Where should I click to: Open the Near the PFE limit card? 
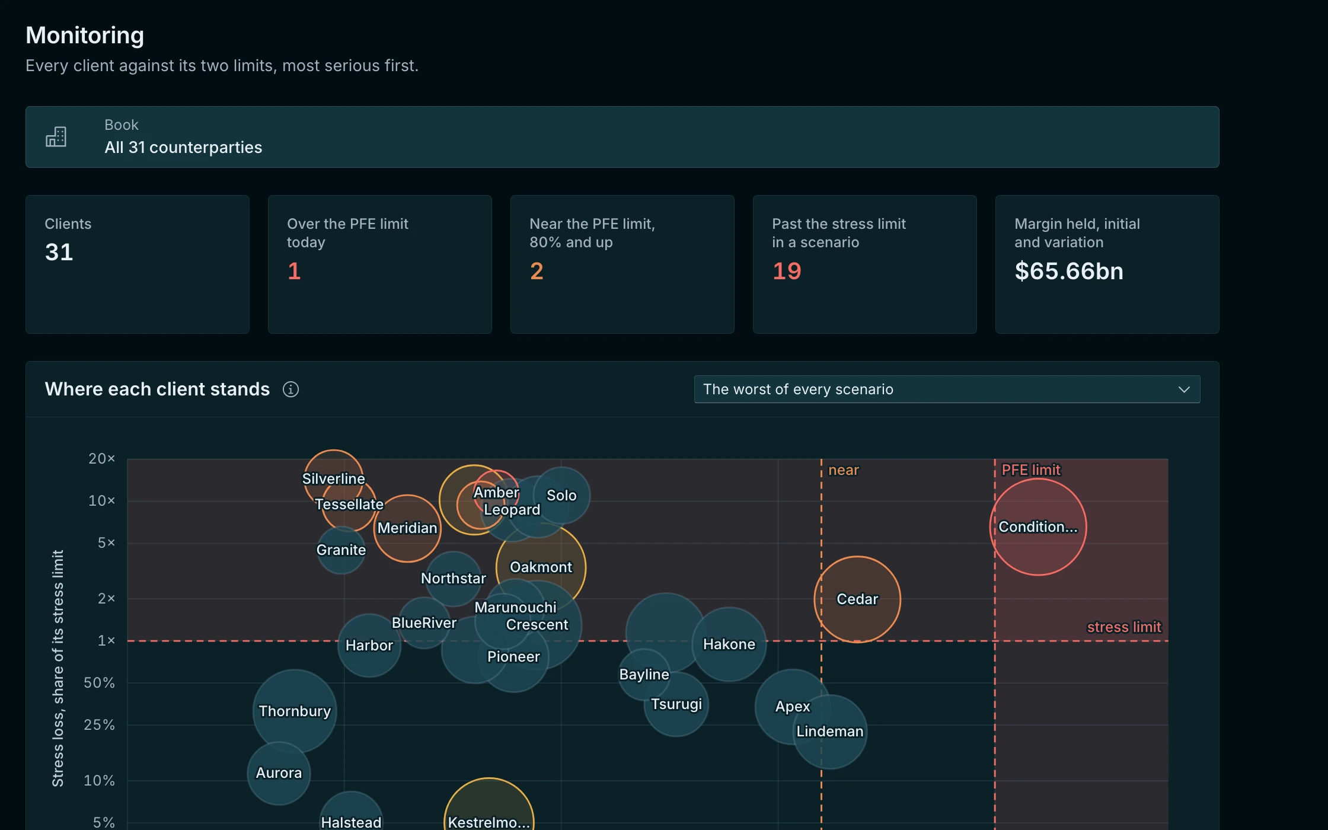(622, 264)
